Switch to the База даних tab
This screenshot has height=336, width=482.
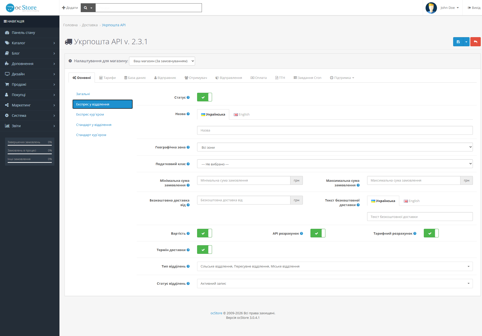click(x=135, y=78)
